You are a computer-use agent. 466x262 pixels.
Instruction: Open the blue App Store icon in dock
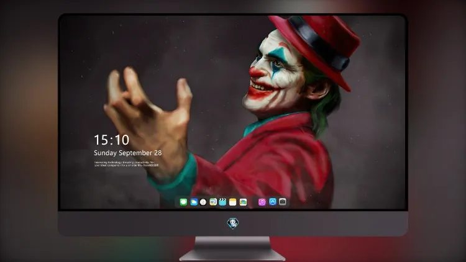[273, 202]
